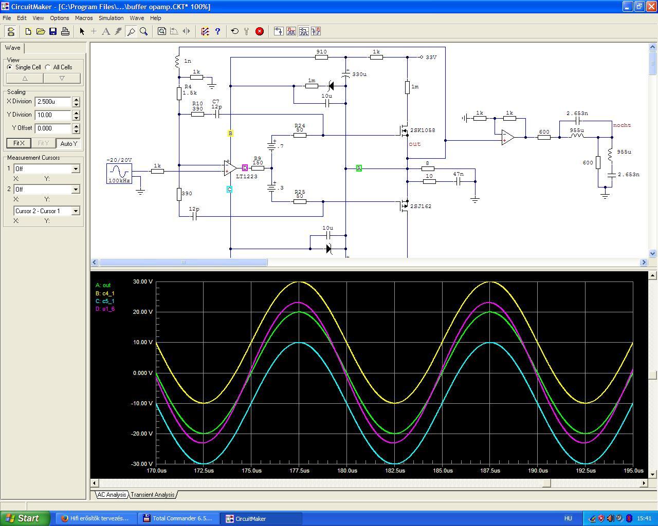Select the Probe tool
This screenshot has width=658, height=526.
pos(131,31)
